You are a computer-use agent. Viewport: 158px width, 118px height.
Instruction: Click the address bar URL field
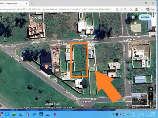(x=57, y=10)
